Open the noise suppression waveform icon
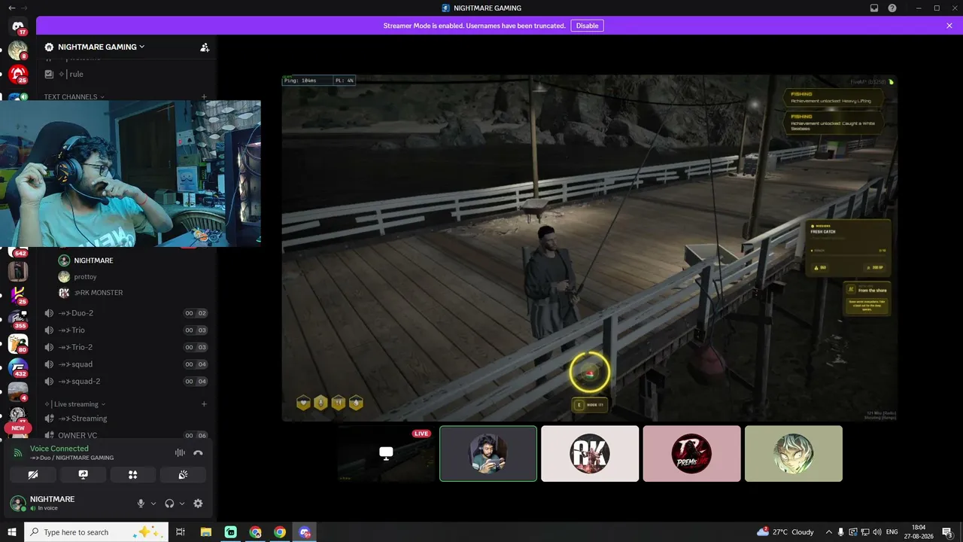 point(180,452)
